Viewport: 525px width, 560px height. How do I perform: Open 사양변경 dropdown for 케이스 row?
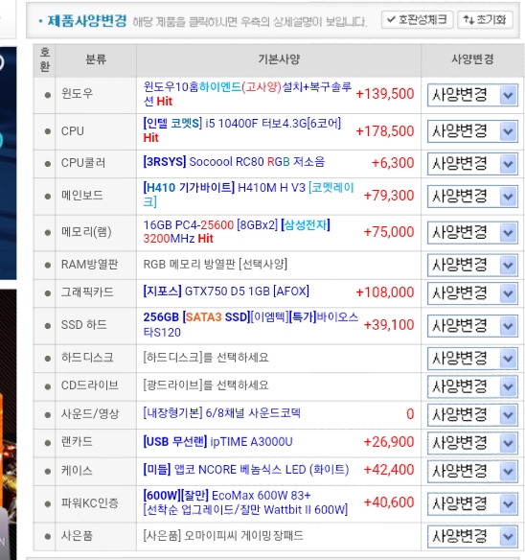[472, 472]
